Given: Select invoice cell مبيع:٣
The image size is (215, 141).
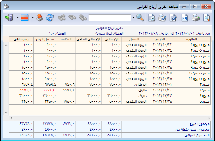Looking at the screenshot, I should (192, 85).
